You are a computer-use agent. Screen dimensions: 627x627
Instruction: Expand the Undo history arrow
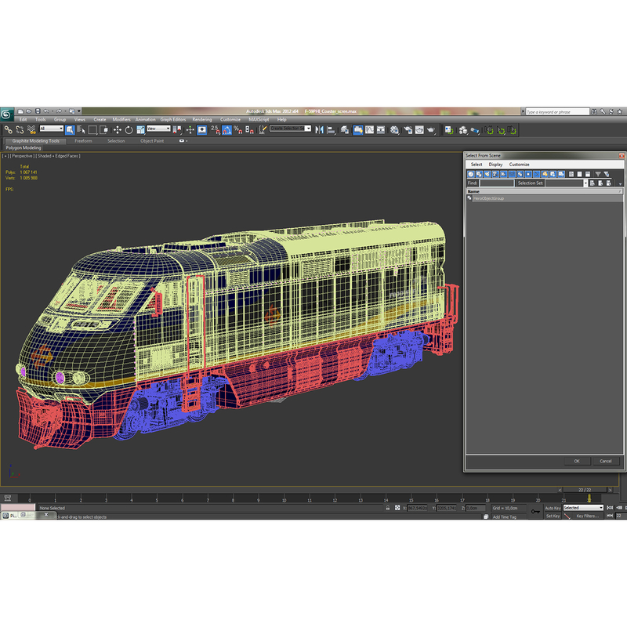pos(52,111)
